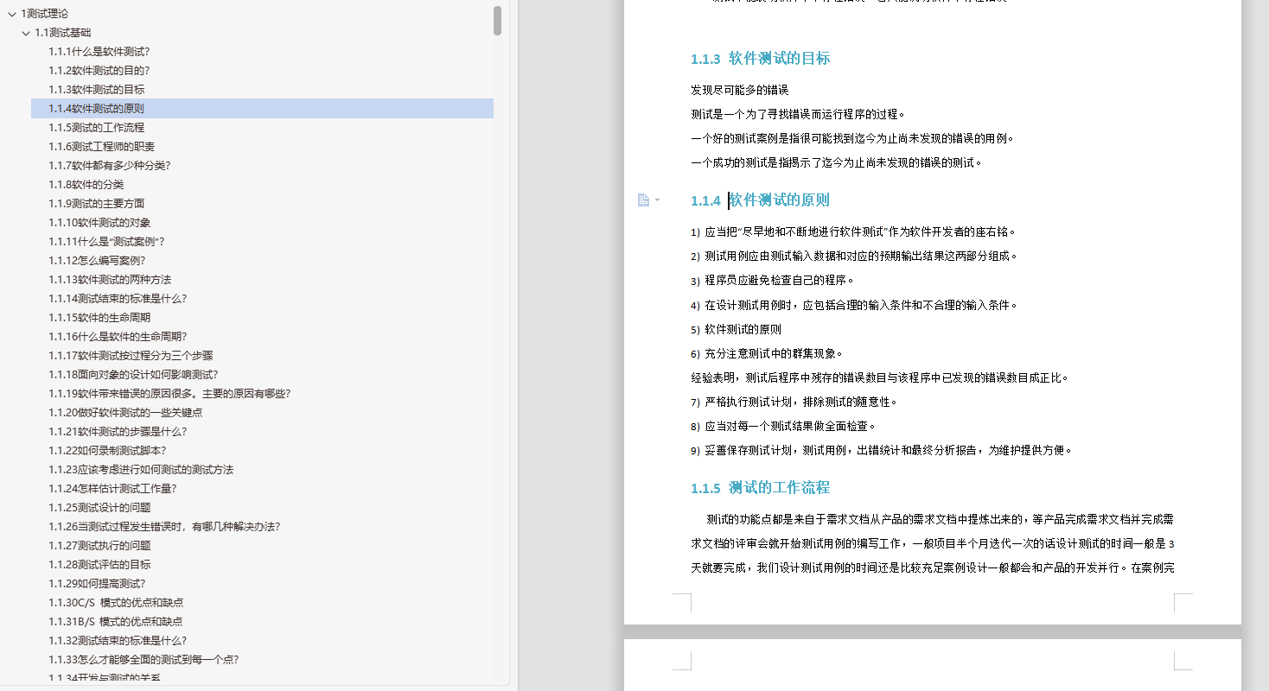Select 1.1.31B/S 模式的优点和缺点
This screenshot has width=1269, height=691.
pyautogui.click(x=116, y=622)
